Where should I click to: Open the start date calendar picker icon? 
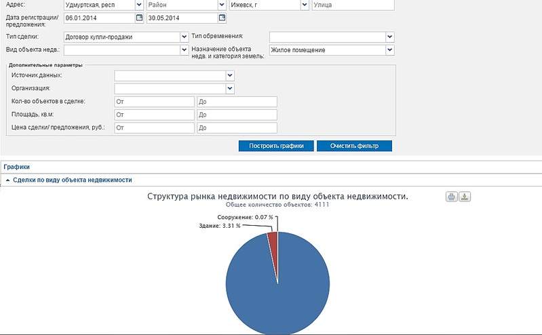pos(139,18)
